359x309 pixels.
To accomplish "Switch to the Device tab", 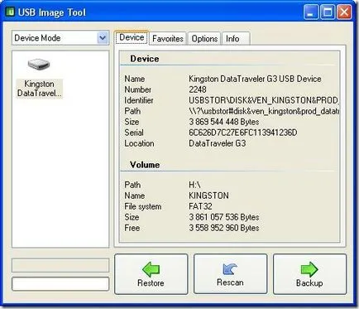I will point(132,37).
